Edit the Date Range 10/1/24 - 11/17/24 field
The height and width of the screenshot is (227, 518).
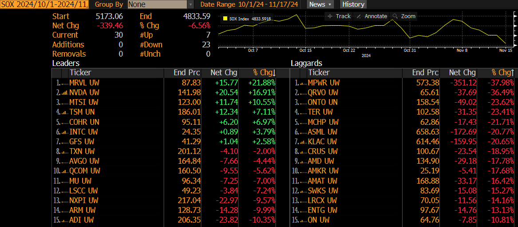(x=268, y=4)
